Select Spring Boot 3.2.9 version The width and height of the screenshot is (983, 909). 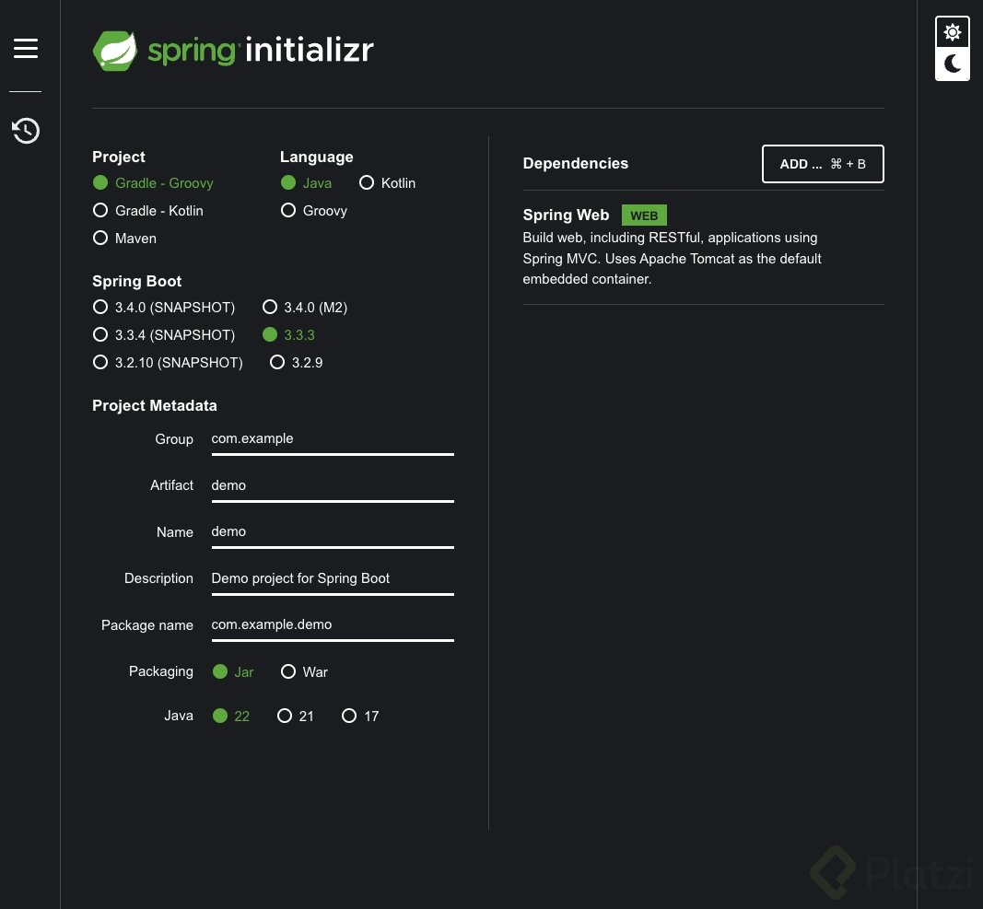click(x=296, y=362)
